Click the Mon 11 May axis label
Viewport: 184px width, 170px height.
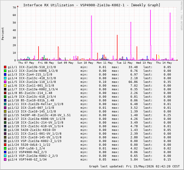click(105, 63)
